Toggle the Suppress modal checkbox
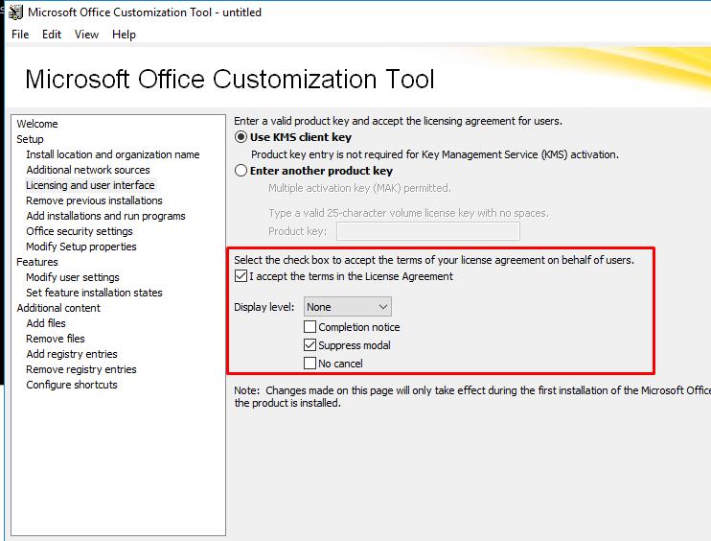711x541 pixels. 310,345
